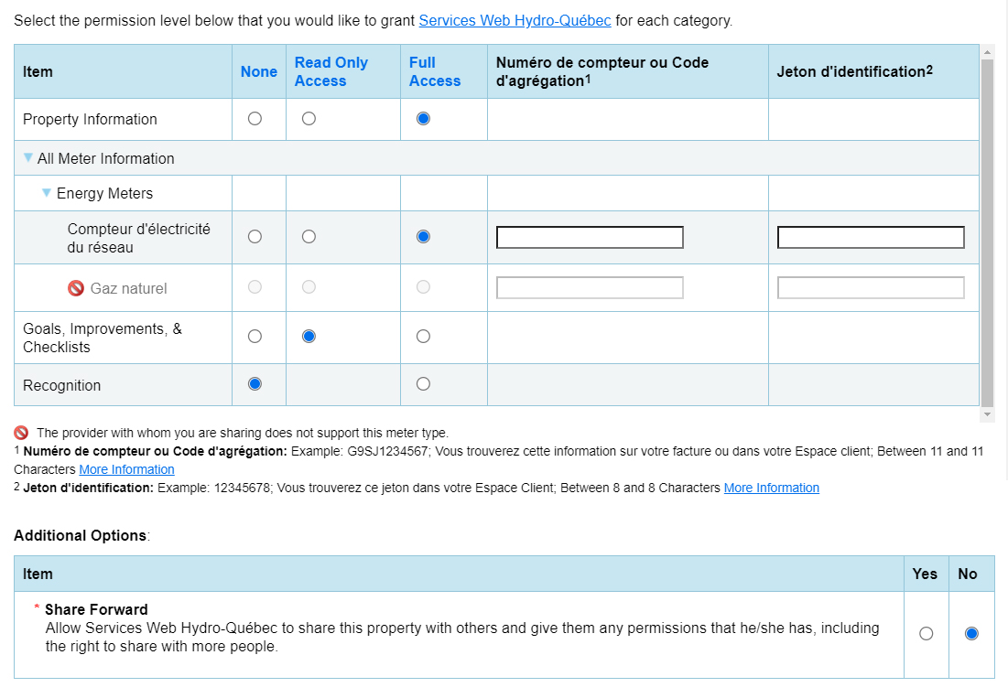Image resolution: width=1008 pixels, height=698 pixels.
Task: Click the Gaz naturel unsupported meter icon
Action: coord(76,288)
